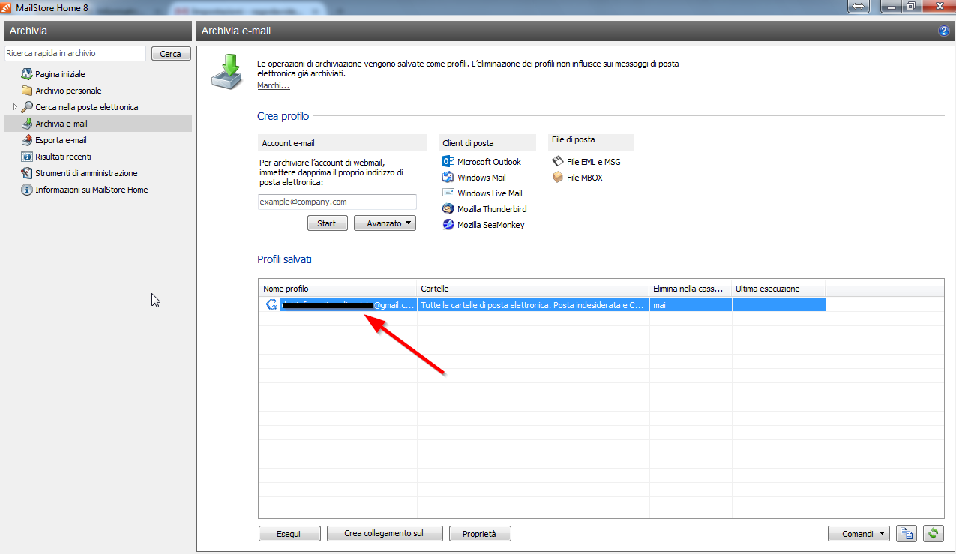This screenshot has width=956, height=554.
Task: Open help via blue question mark icon
Action: [943, 31]
